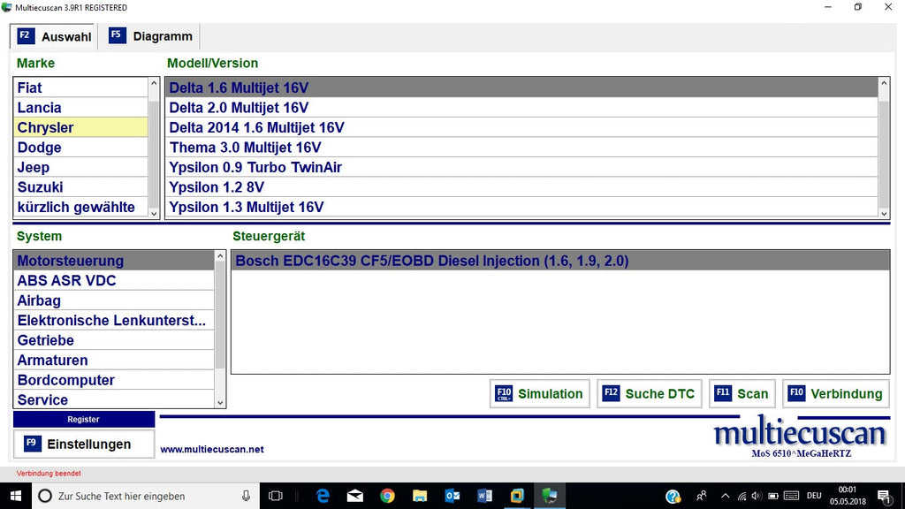905x509 pixels.
Task: Open the DEU language indicator
Action: click(814, 496)
